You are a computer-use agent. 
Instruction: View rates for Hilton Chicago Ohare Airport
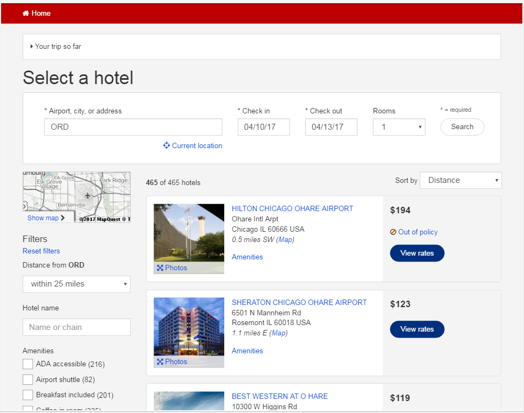pos(417,253)
